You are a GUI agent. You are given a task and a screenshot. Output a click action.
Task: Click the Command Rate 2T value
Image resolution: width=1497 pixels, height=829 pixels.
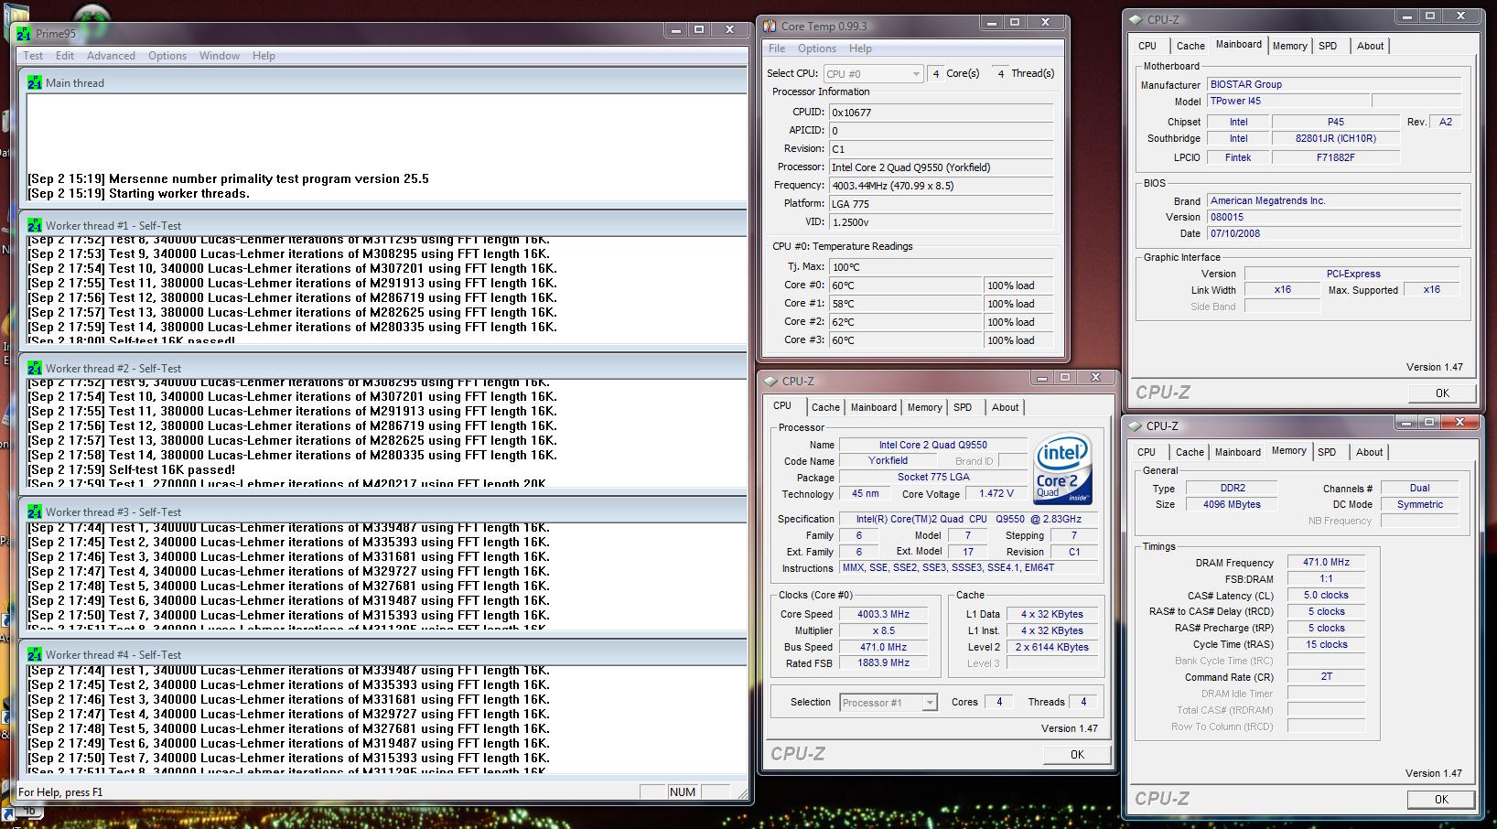pos(1326,677)
